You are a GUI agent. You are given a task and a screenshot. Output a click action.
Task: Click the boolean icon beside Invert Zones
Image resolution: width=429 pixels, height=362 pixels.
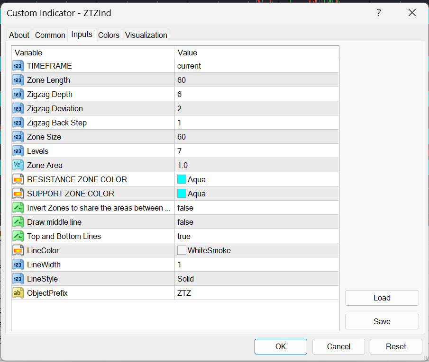[x=18, y=208]
